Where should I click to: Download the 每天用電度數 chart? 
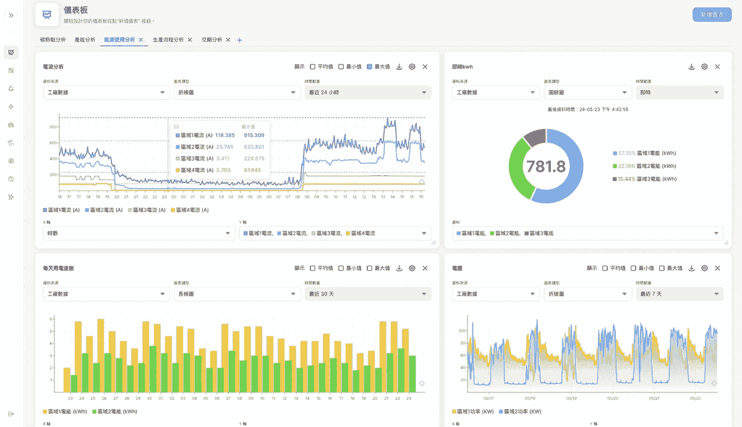pyautogui.click(x=399, y=268)
